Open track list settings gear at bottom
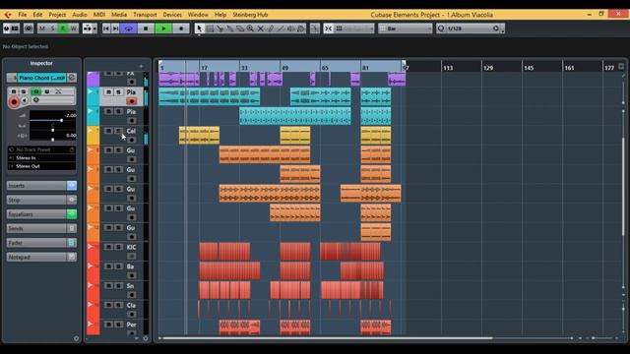 tap(146, 338)
